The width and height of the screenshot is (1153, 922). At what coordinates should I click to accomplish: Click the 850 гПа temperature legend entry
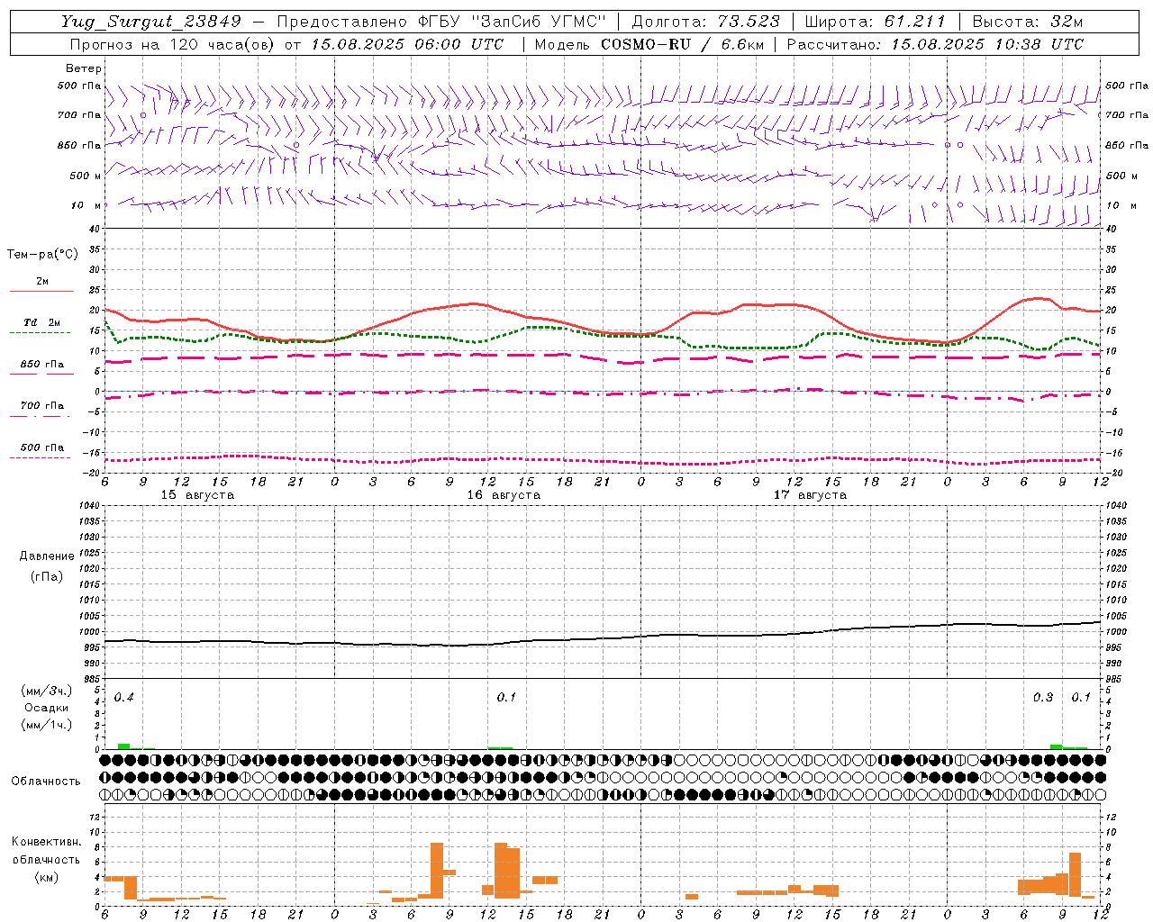point(42,365)
